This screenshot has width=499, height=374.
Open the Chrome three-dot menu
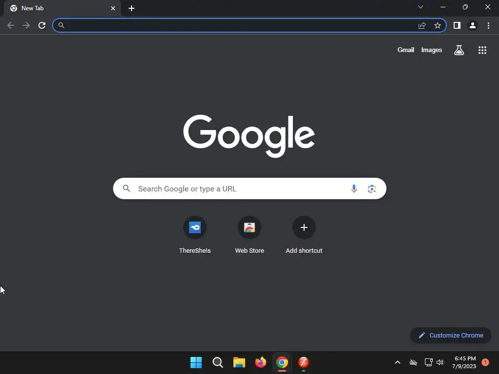tap(488, 25)
